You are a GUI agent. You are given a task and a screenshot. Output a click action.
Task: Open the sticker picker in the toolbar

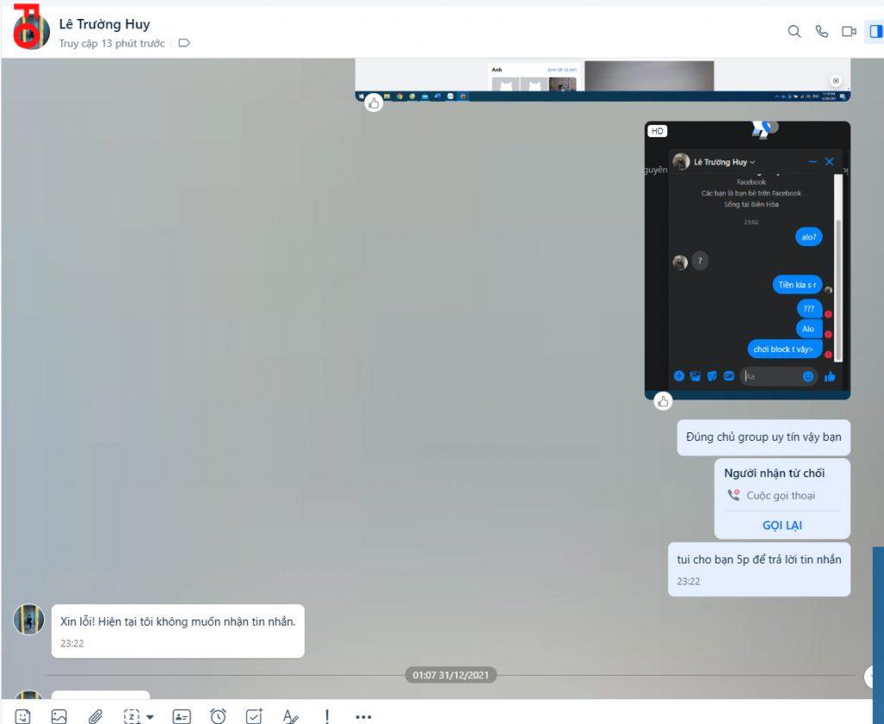click(23, 715)
